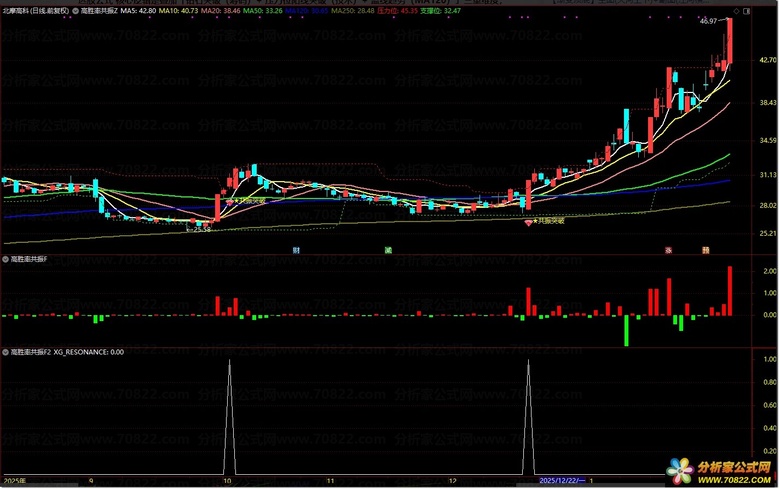Click the 46.97 high price label
Screen dimensions: 780x489
coord(708,21)
